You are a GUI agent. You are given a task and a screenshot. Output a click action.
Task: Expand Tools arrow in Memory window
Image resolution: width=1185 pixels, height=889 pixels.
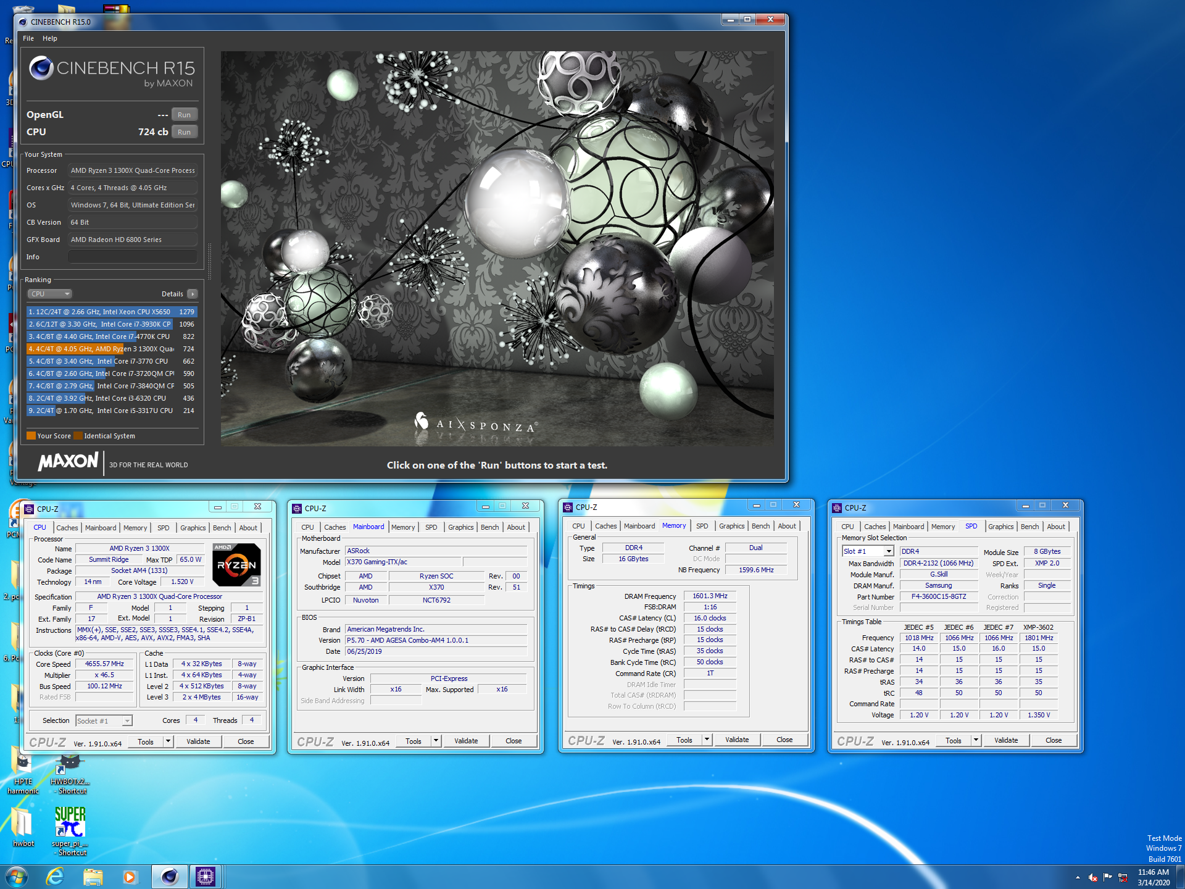click(x=707, y=740)
